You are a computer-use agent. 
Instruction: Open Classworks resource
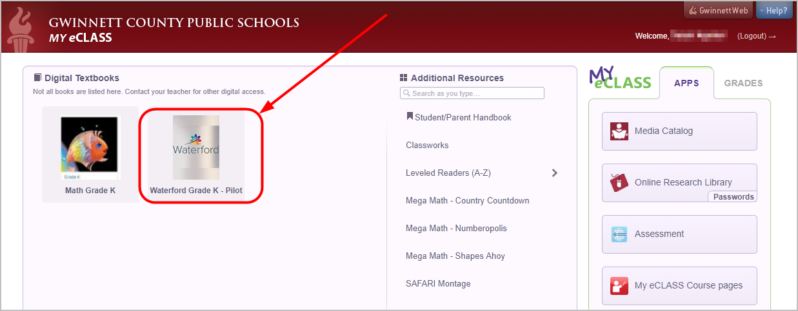pos(427,146)
